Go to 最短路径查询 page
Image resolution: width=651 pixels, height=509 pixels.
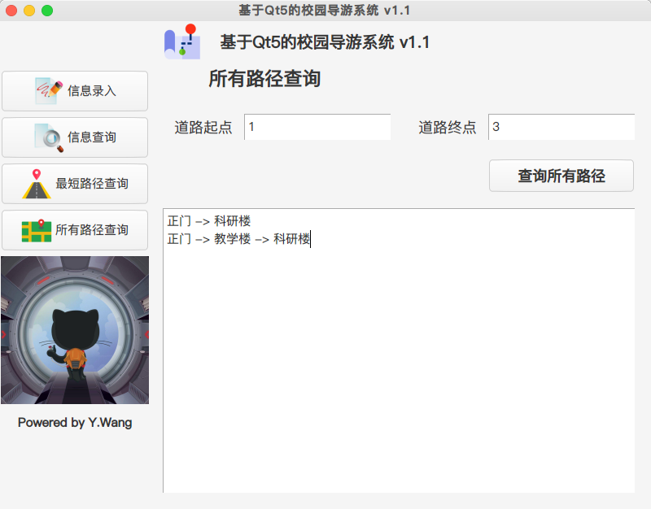coord(75,184)
